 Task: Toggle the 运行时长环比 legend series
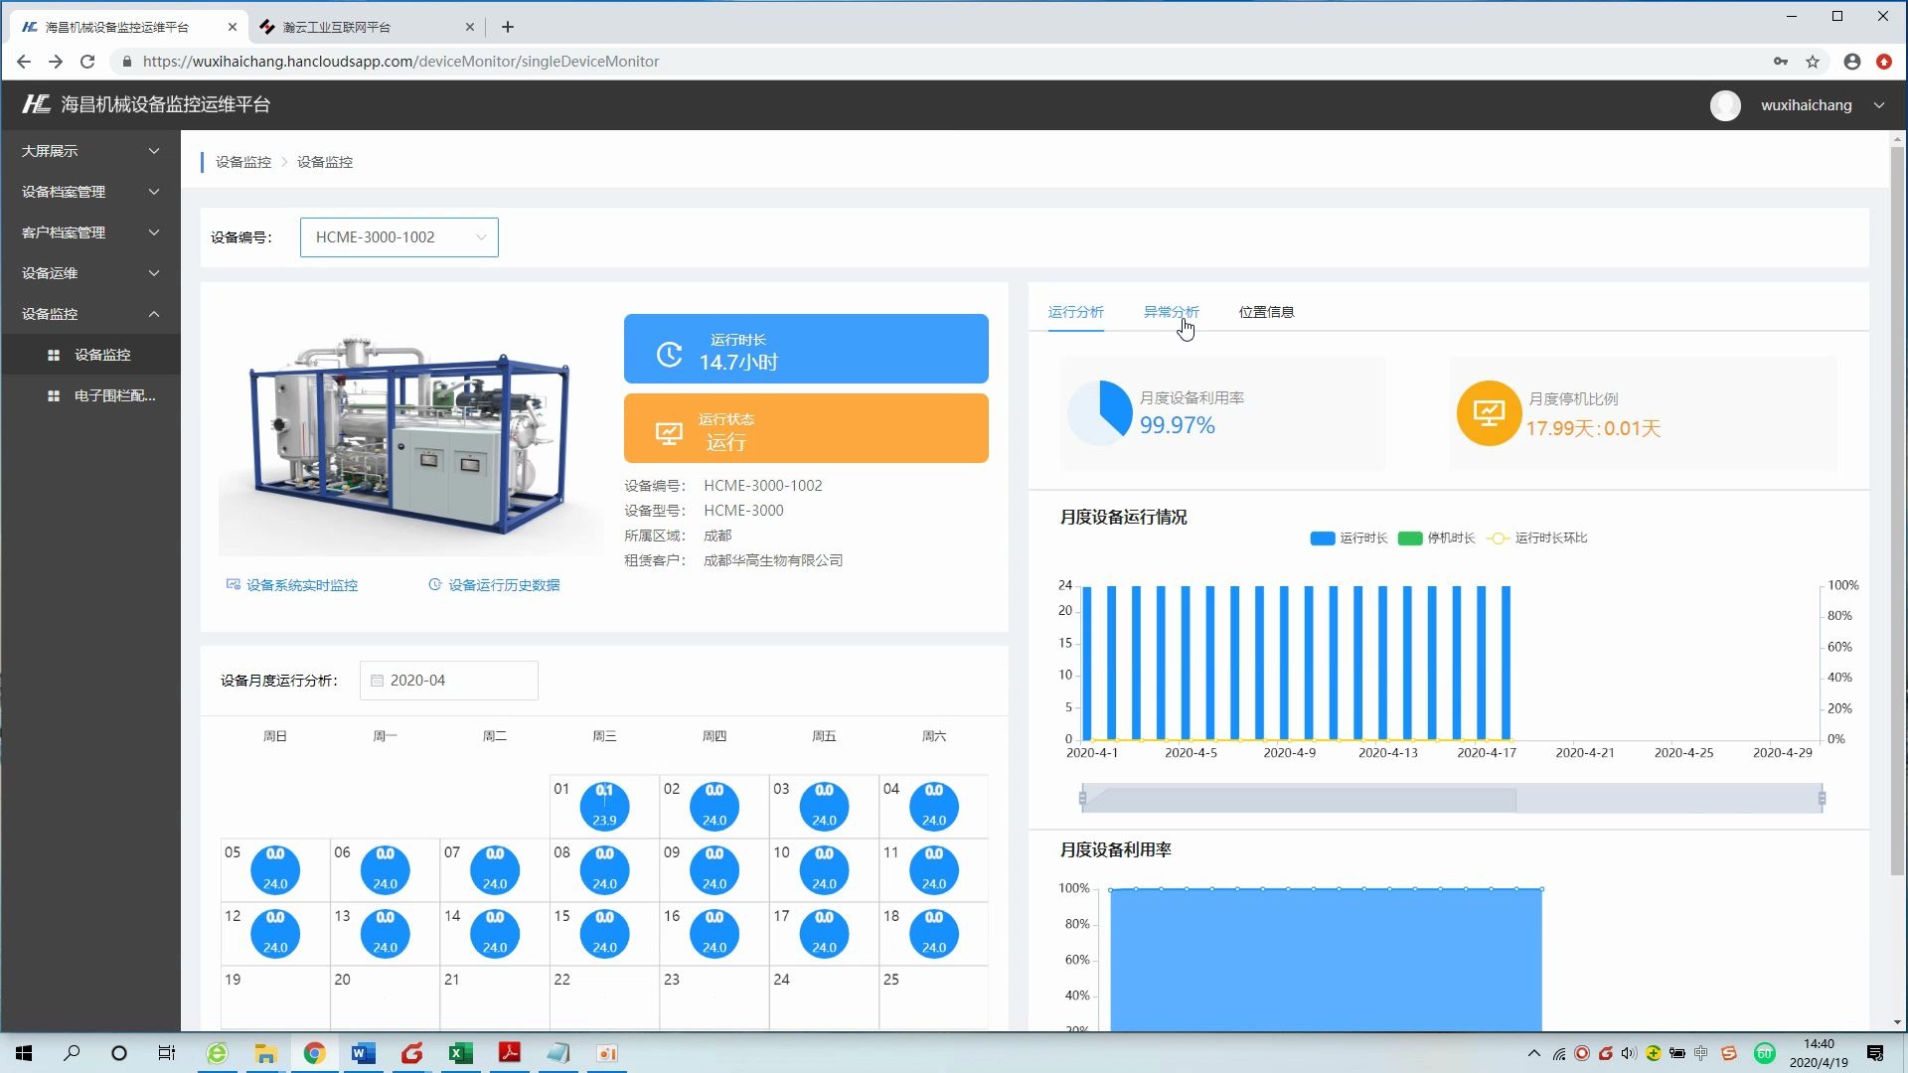1536,538
